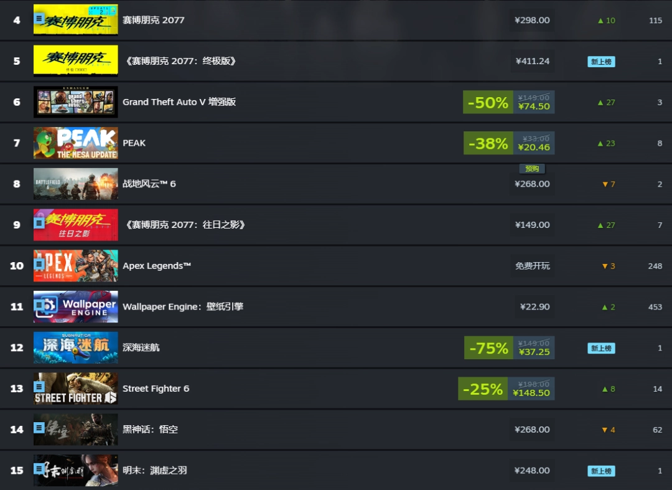The image size is (672, 490).
Task: Click the 预购 badge on 战地风云 6
Action: [x=532, y=169]
